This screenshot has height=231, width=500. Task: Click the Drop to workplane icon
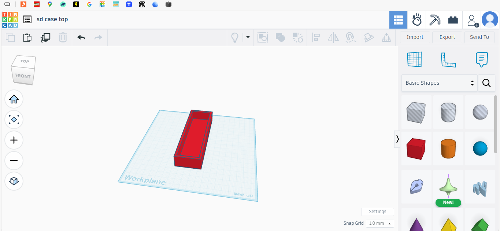tap(386, 37)
